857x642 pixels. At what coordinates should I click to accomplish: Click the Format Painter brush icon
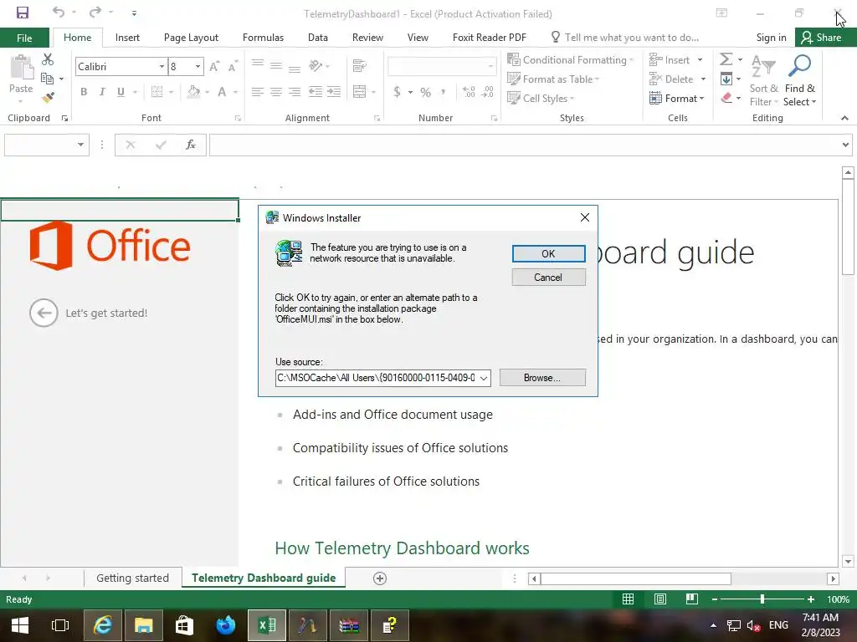(48, 98)
